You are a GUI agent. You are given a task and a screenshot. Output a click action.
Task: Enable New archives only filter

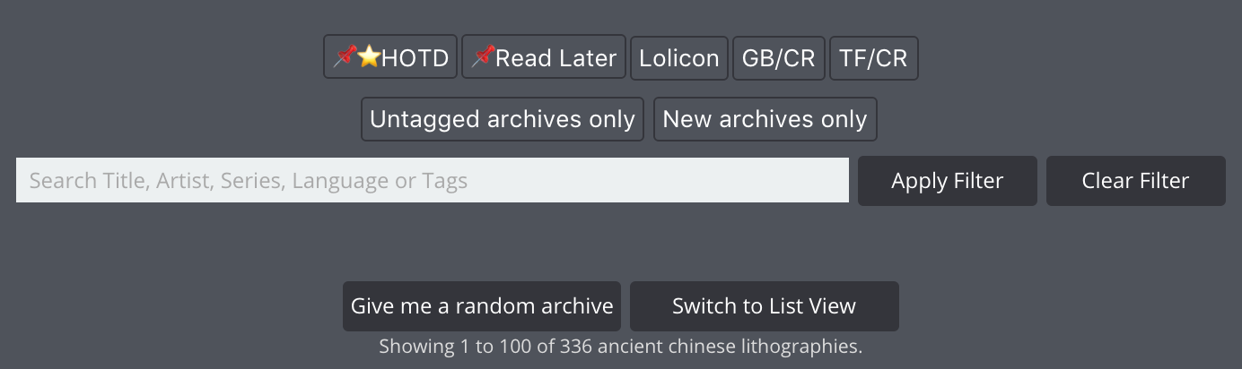(765, 119)
